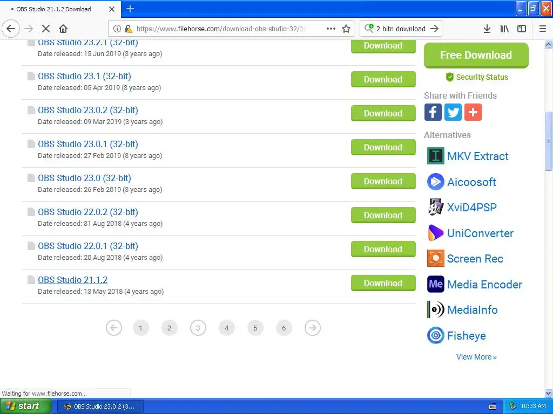Image resolution: width=553 pixels, height=414 pixels.
Task: Open the downloads panel
Action: pos(487,29)
